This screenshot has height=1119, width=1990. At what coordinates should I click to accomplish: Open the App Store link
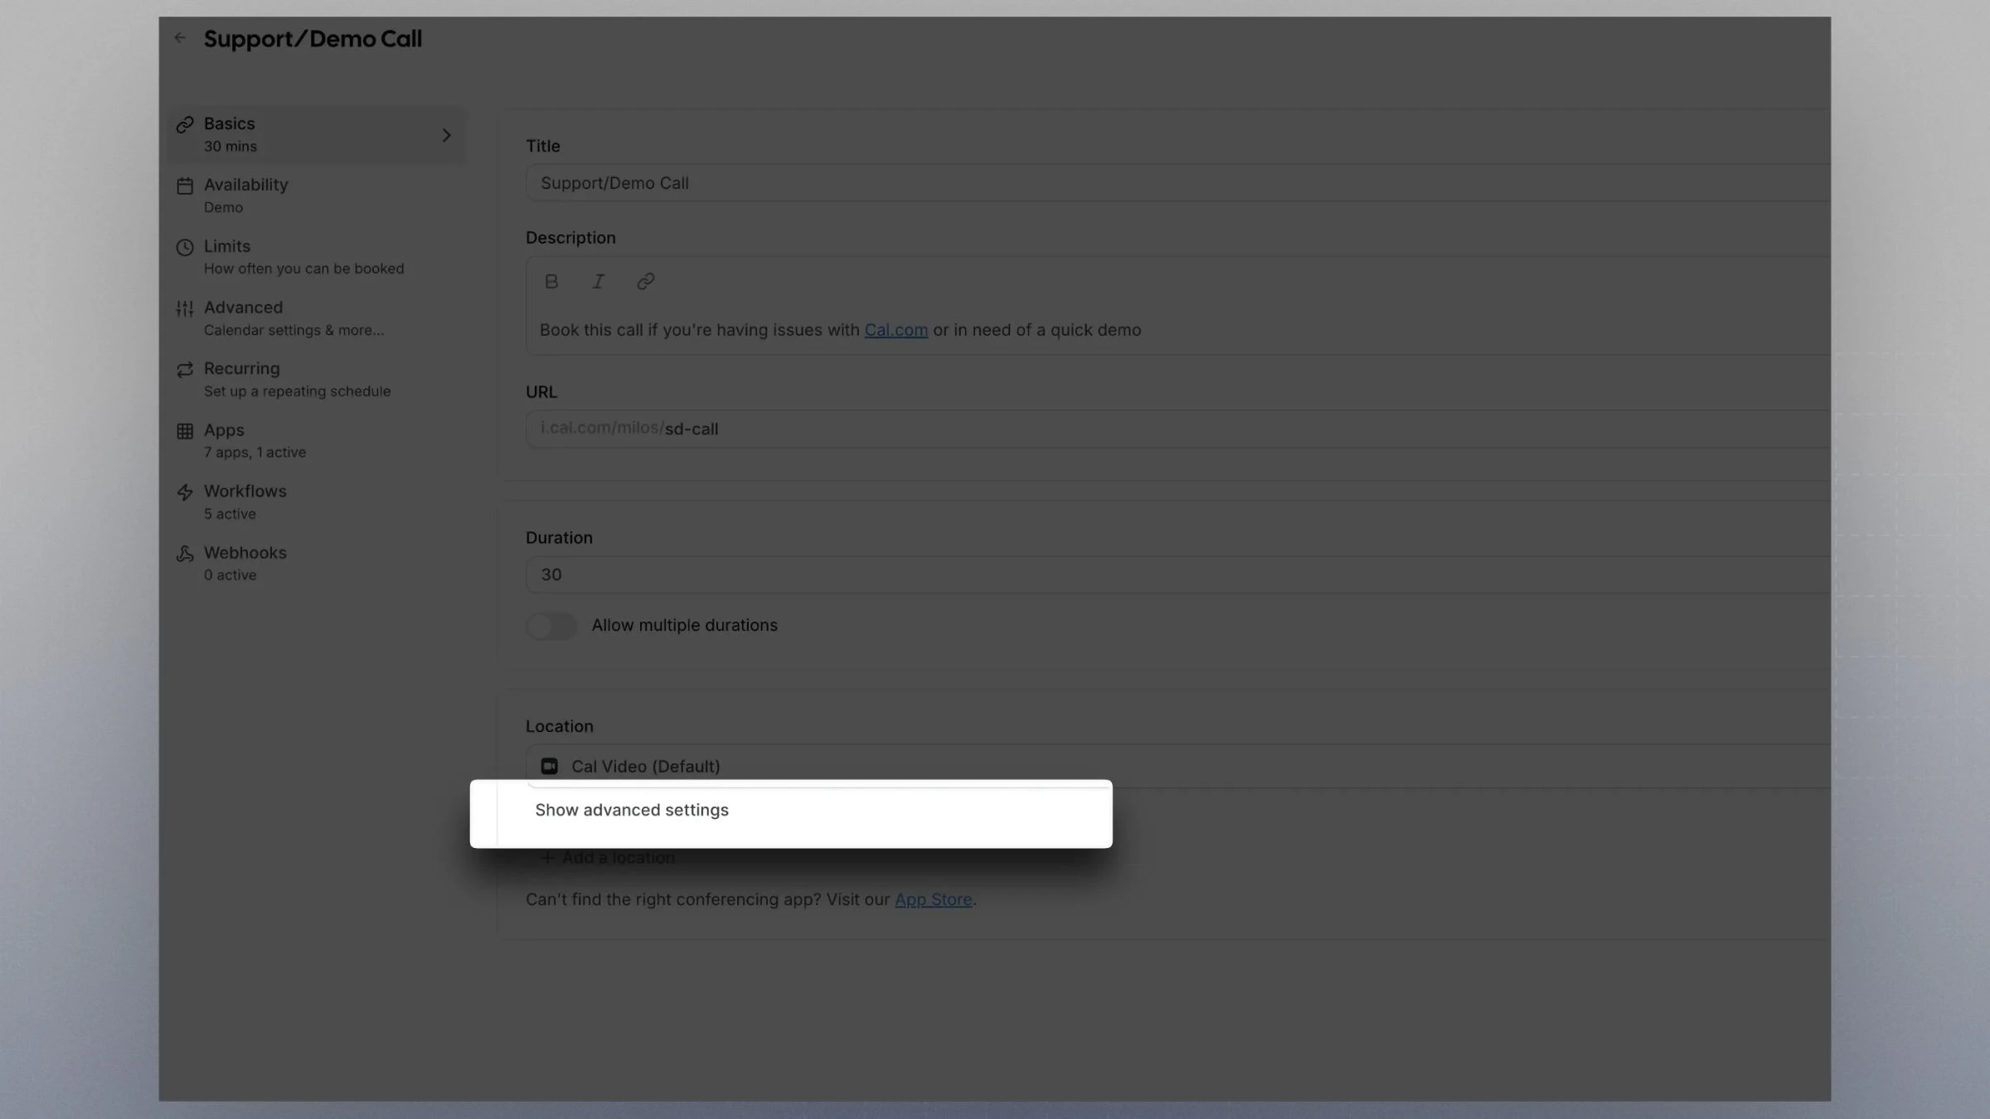coord(933,900)
